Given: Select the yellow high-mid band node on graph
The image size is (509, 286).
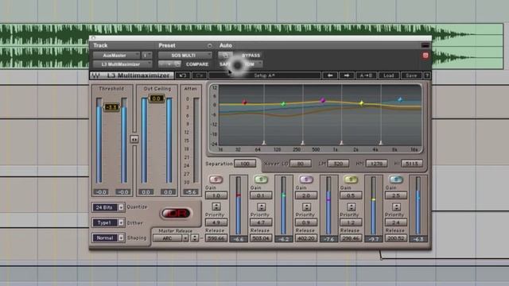Looking at the screenshot, I should 362,103.
